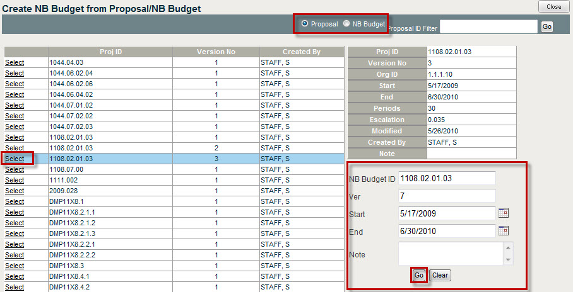Click the End date text field
573x292 pixels.
point(447,231)
